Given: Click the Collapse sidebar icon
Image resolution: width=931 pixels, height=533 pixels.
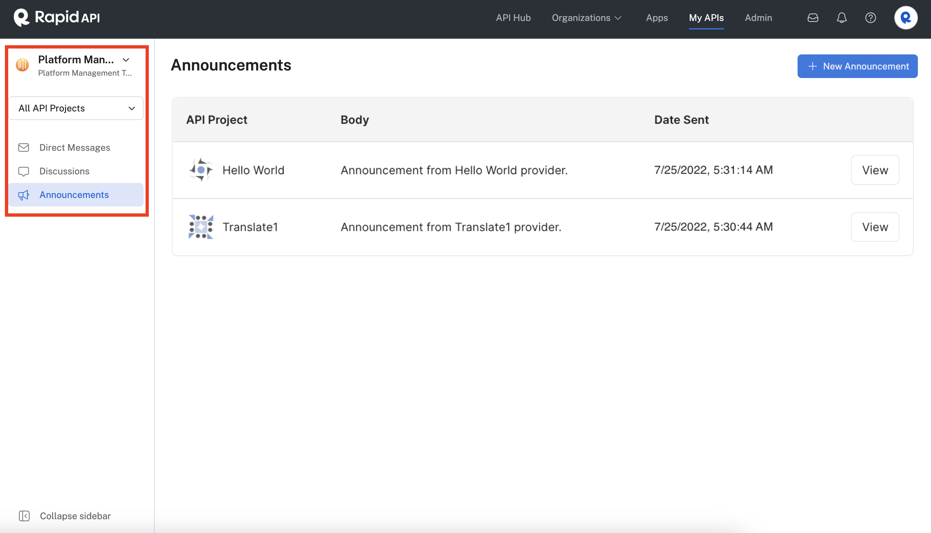Looking at the screenshot, I should coord(24,516).
